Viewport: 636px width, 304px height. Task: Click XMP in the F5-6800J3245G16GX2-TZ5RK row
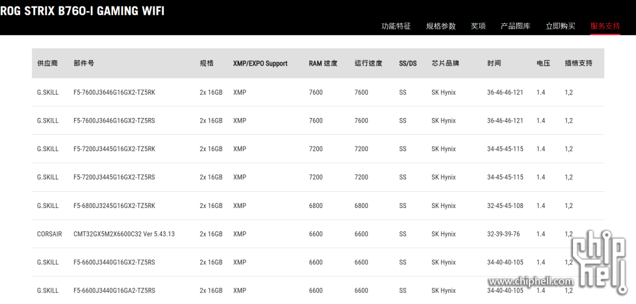[x=240, y=205]
